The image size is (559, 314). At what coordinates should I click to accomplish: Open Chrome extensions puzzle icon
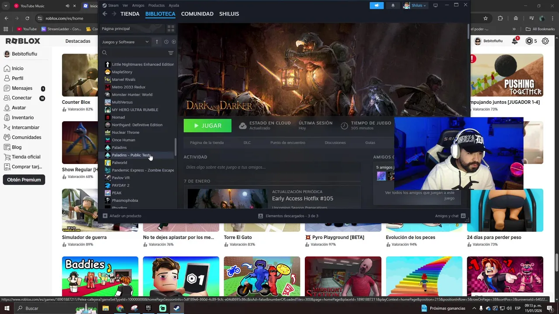[500, 18]
